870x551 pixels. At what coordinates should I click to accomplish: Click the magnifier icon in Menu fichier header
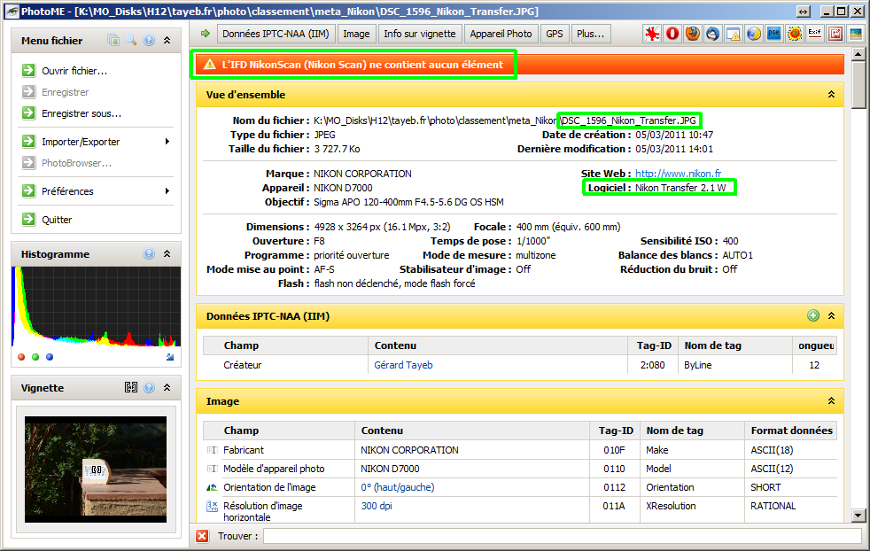pos(131,40)
